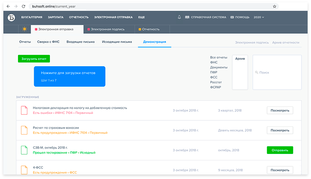Click green Отправить button

pos(280,150)
